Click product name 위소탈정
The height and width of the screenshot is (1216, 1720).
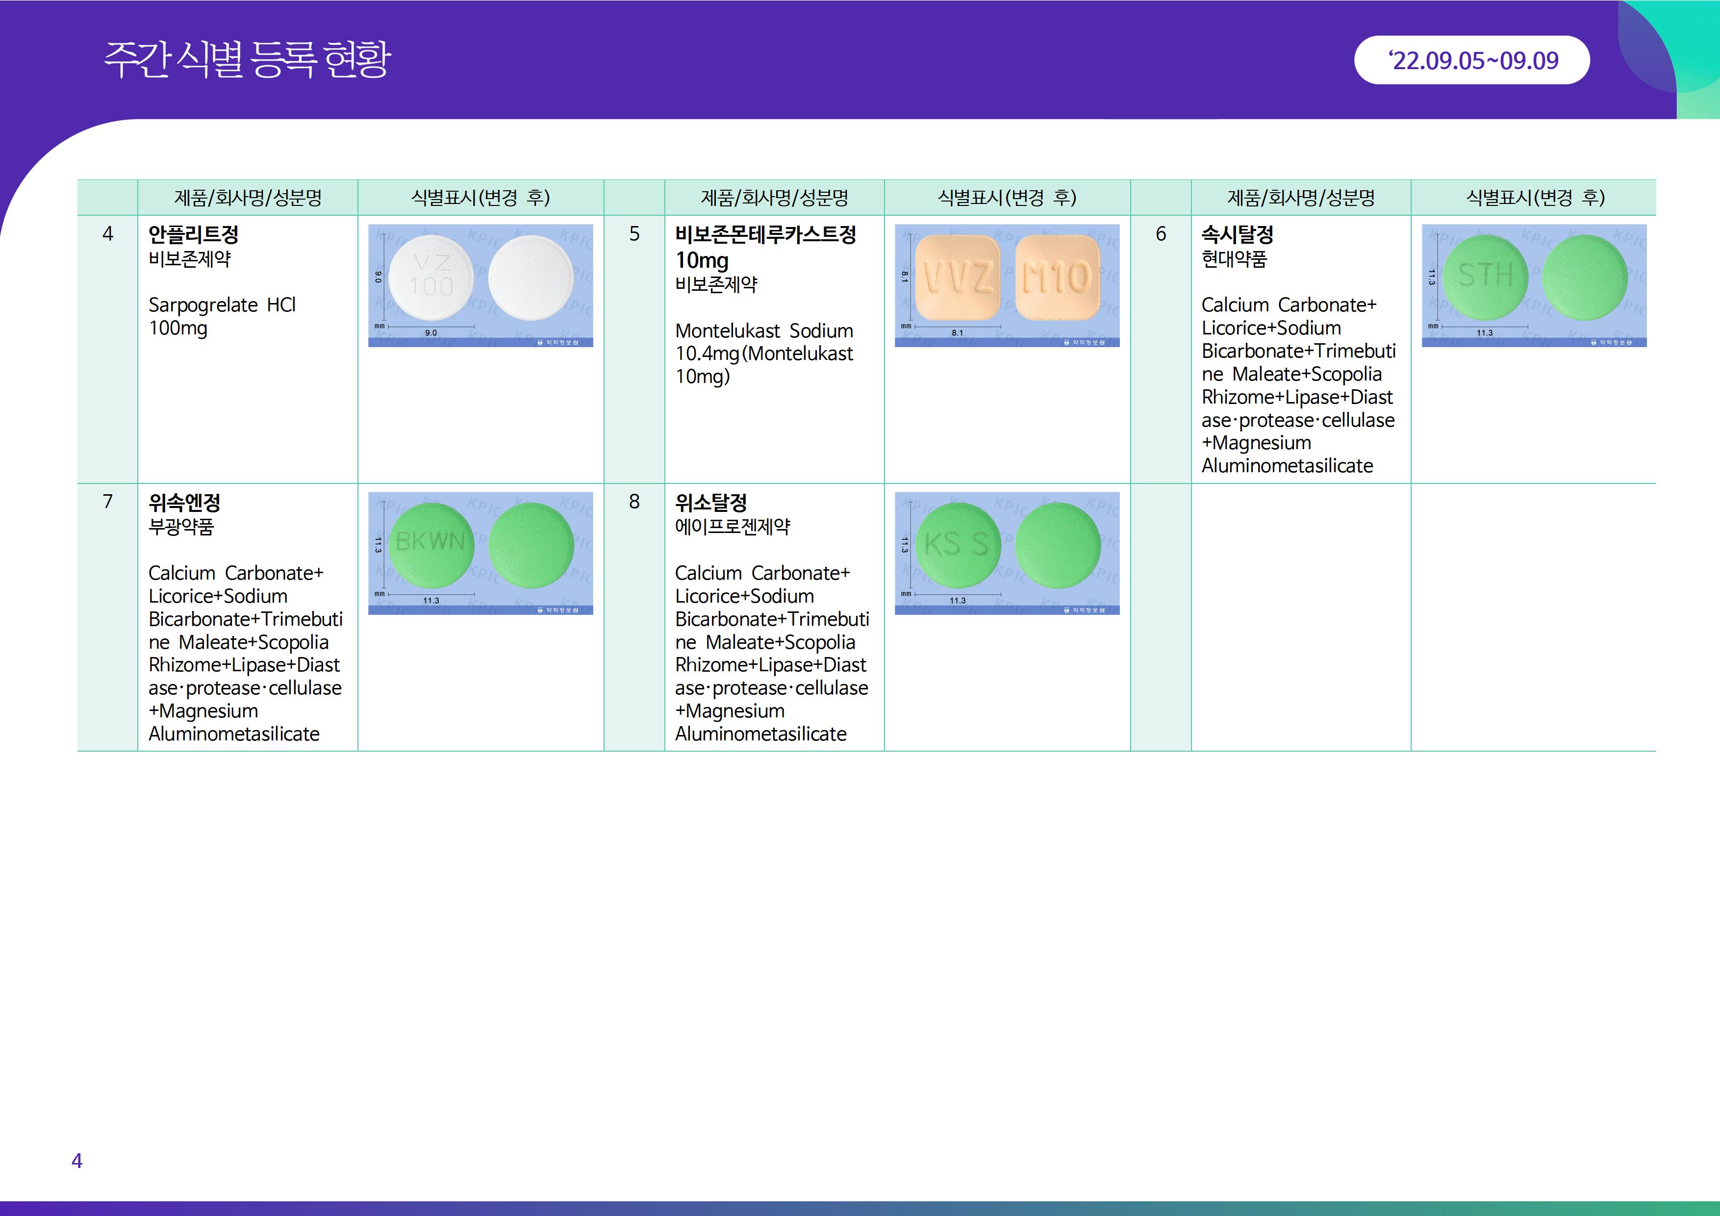[710, 502]
